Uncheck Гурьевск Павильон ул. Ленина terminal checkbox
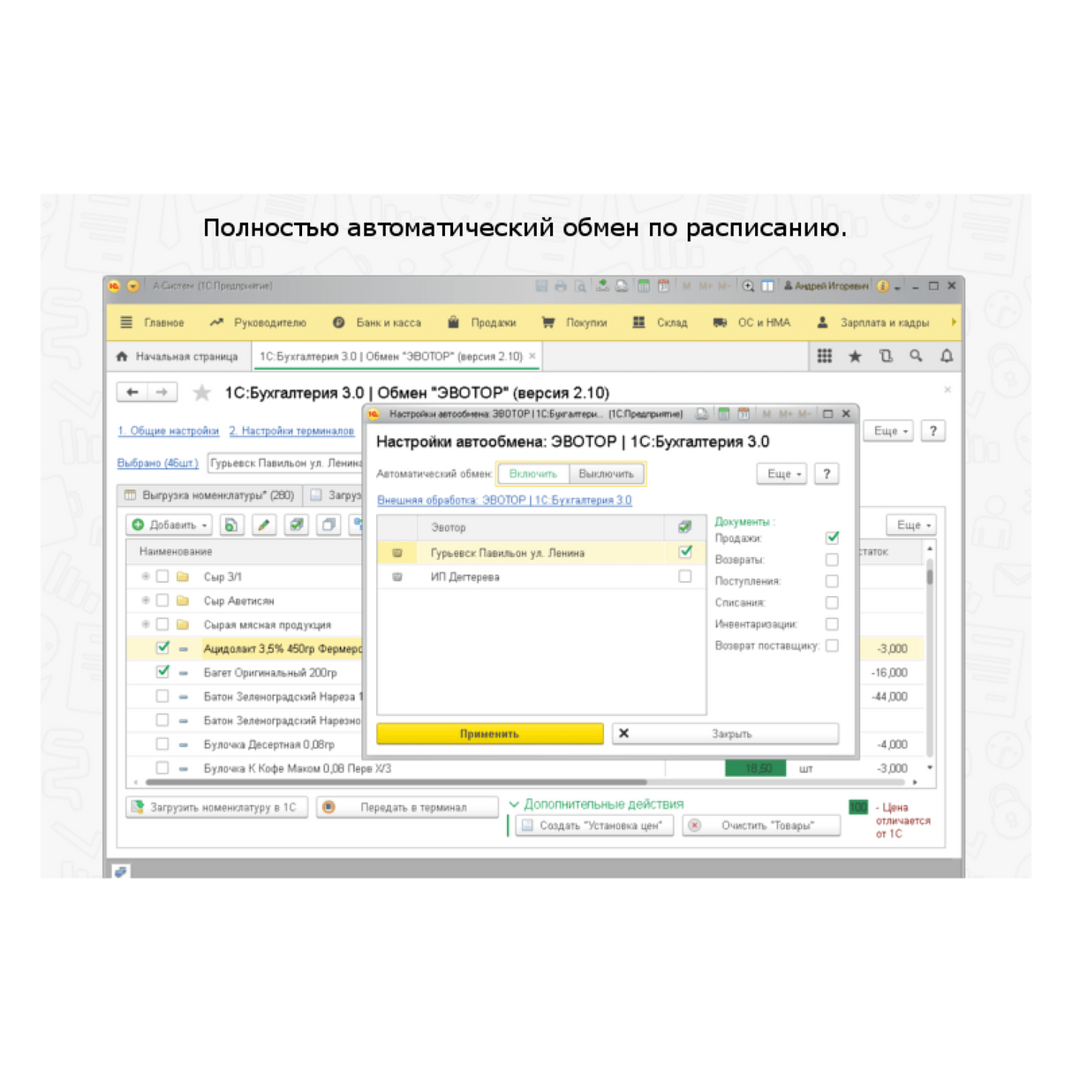This screenshot has height=1072, width=1072. pos(685,552)
